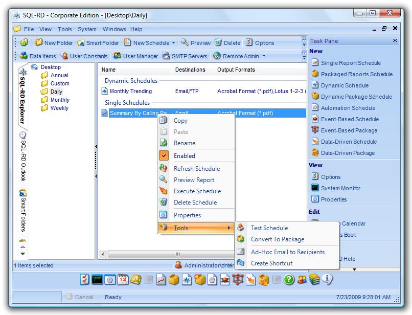The width and height of the screenshot is (412, 315).
Task: Select the Monthly folder in tree
Action: click(x=60, y=100)
